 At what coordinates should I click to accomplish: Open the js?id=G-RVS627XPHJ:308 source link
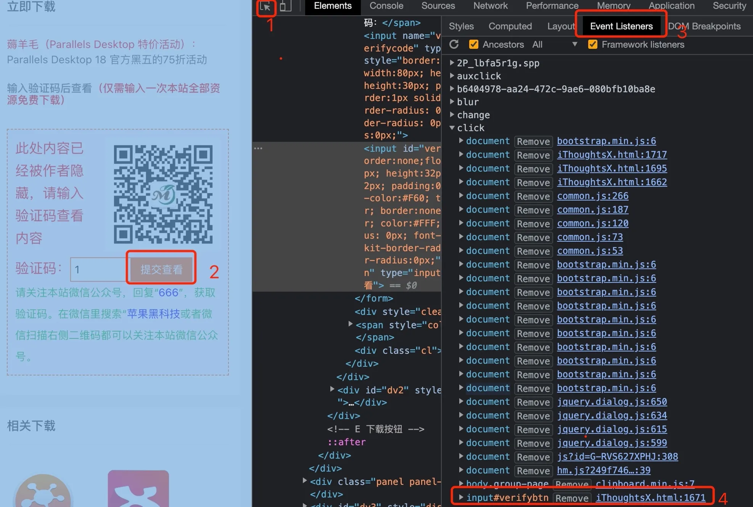tap(617, 456)
